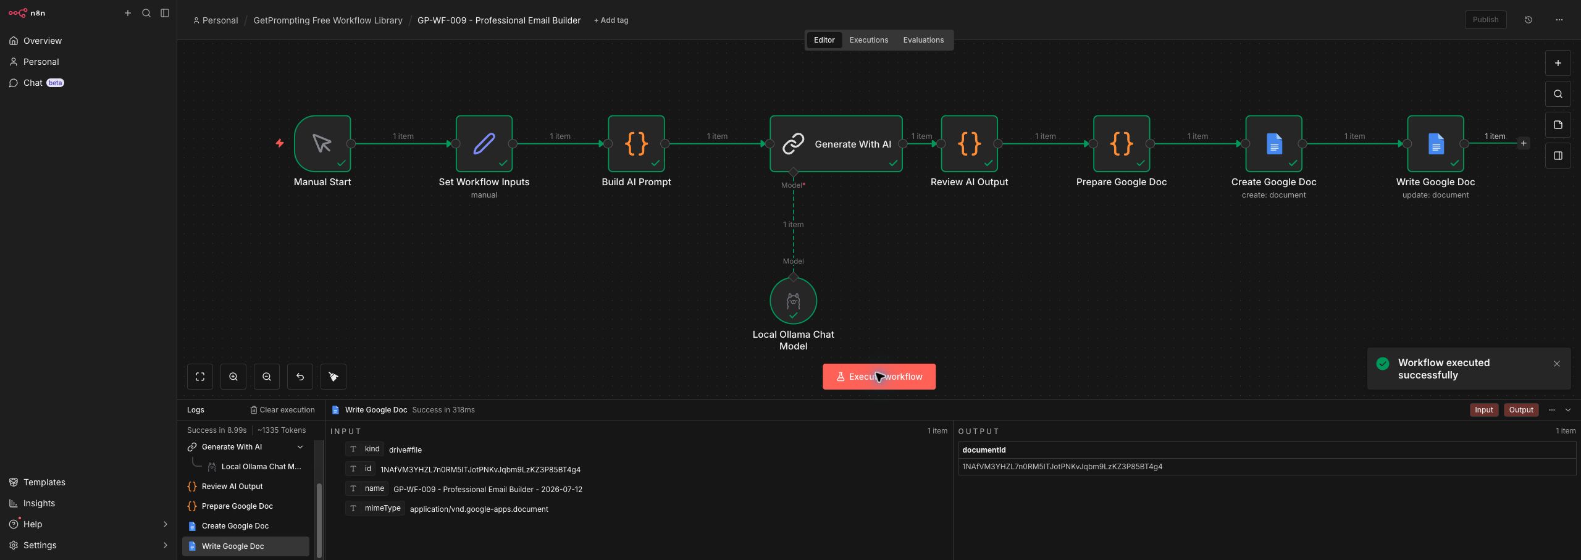This screenshot has height=560, width=1581.
Task: Open the workflow history icon
Action: click(x=1529, y=20)
